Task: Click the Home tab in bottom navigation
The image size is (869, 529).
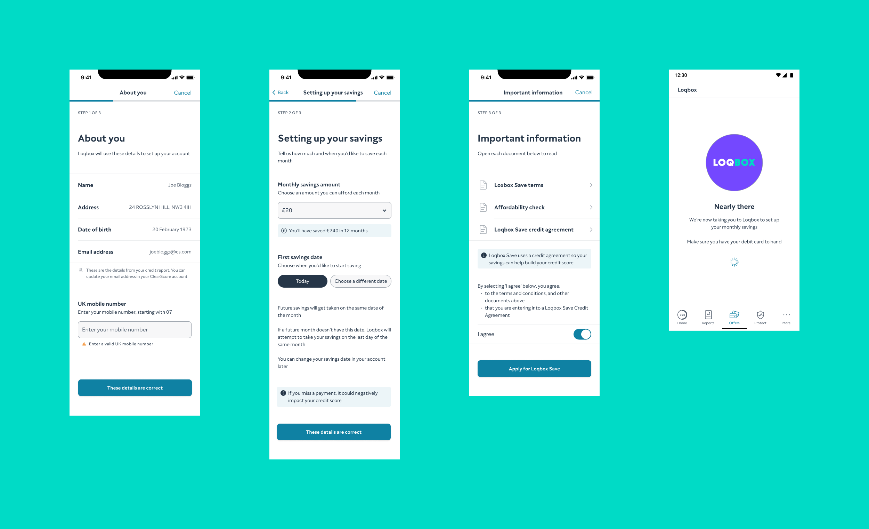Action: click(x=682, y=316)
